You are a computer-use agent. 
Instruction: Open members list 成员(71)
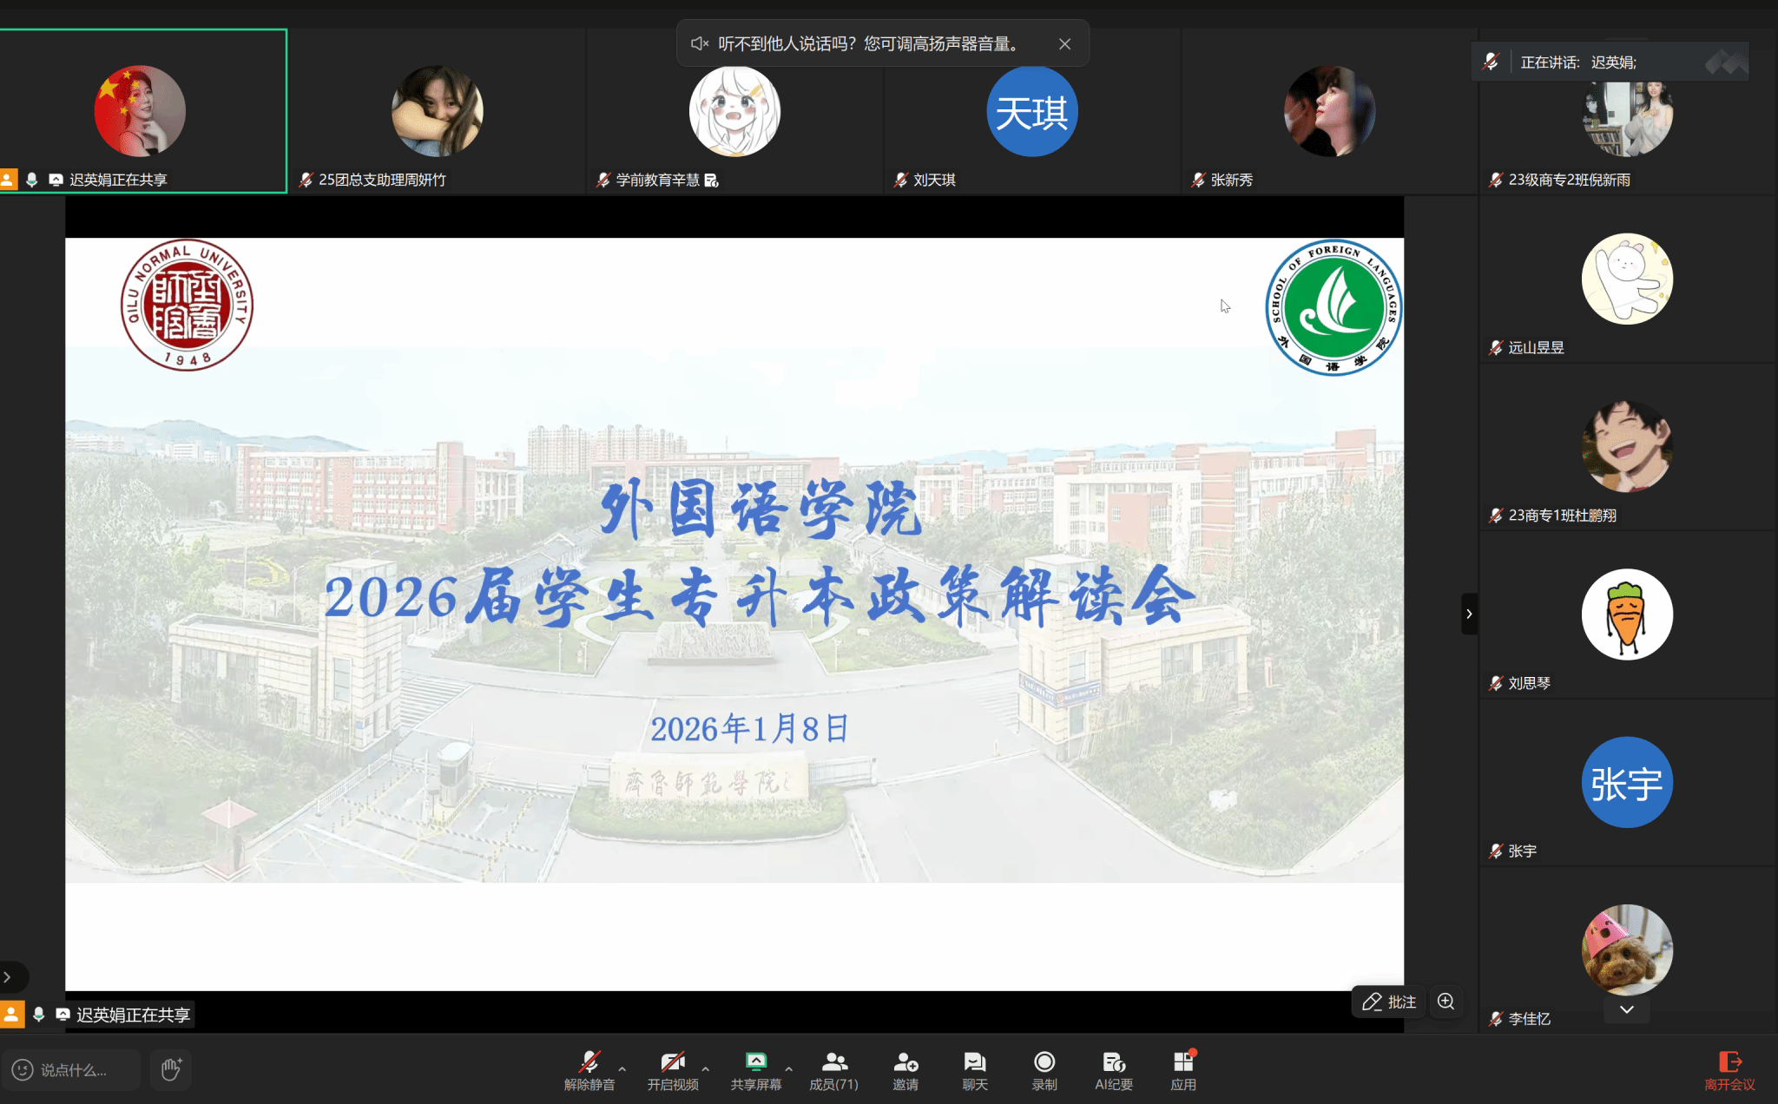833,1070
